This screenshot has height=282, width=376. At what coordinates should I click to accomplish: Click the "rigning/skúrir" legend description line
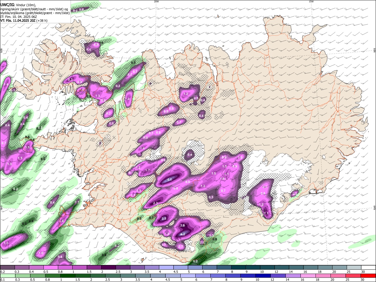34,9
